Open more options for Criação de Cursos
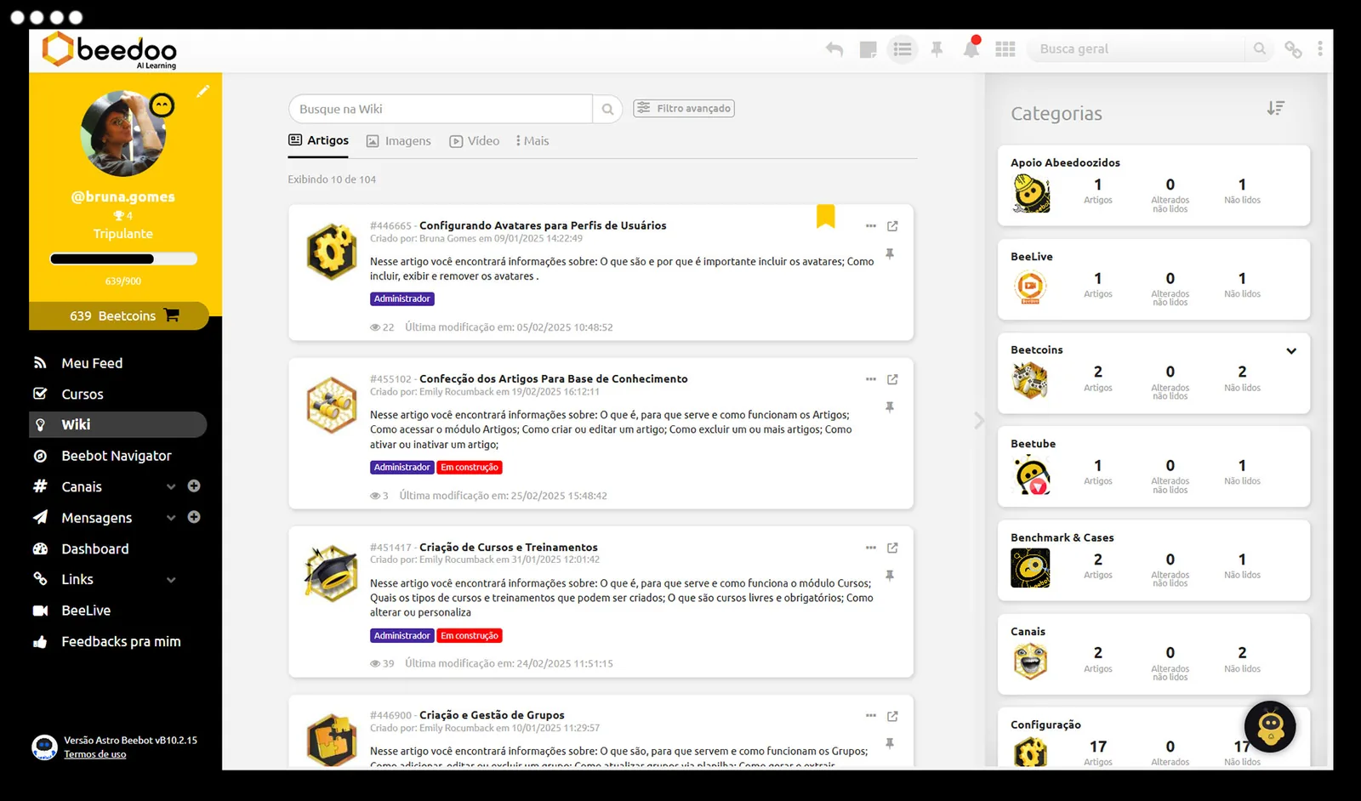This screenshot has width=1361, height=801. click(870, 548)
